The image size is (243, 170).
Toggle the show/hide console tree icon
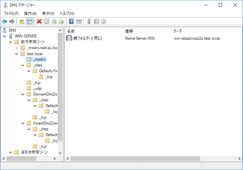[x=29, y=21]
